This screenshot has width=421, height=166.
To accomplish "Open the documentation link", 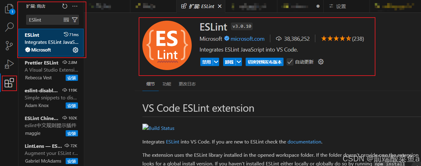I will (304, 142).
